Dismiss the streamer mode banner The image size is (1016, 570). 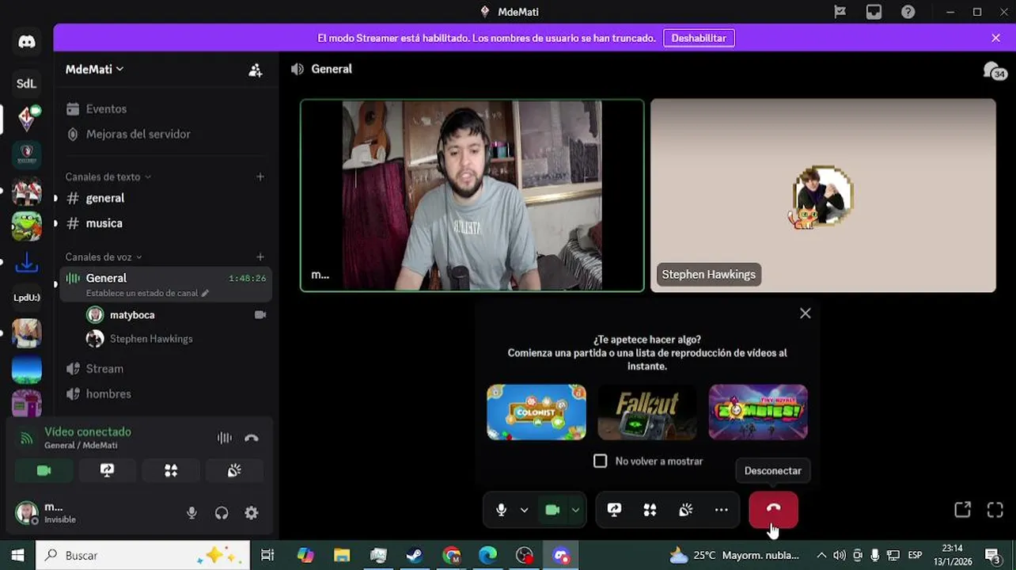tap(995, 38)
